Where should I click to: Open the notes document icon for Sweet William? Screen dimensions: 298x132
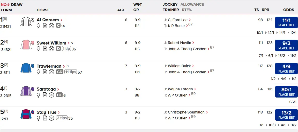[45, 49]
